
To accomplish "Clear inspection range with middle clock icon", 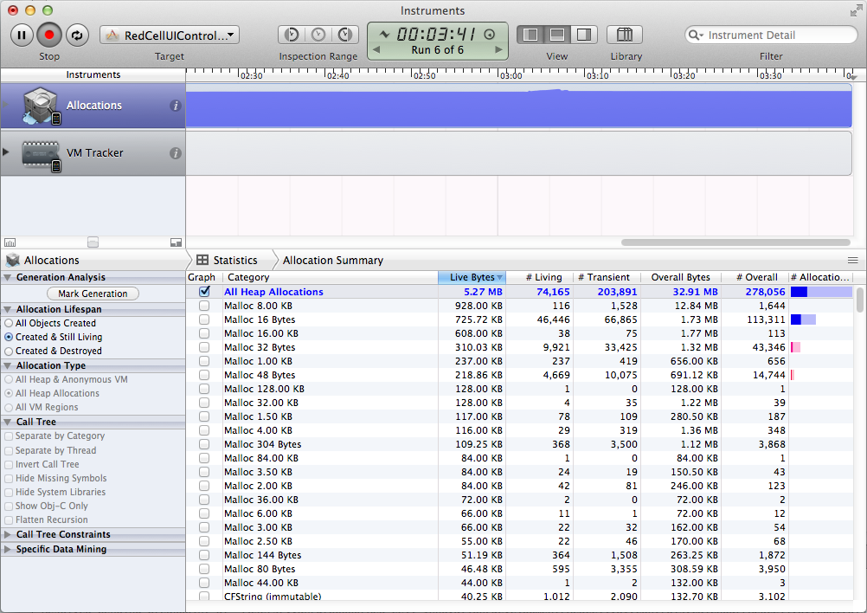I will point(318,35).
